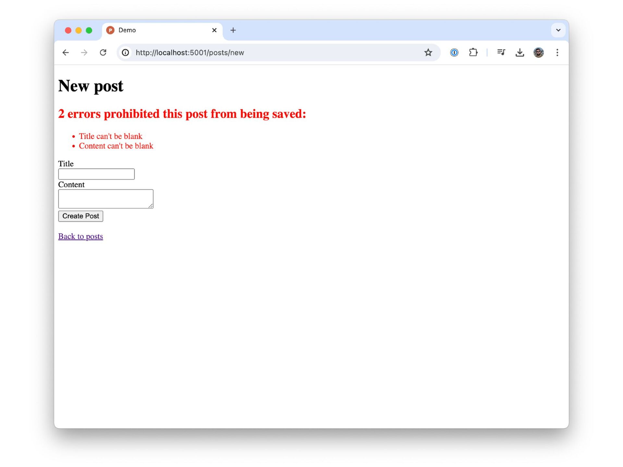Viewport: 623px width, 467px height.
Task: Open the profile avatar menu
Action: coord(538,53)
